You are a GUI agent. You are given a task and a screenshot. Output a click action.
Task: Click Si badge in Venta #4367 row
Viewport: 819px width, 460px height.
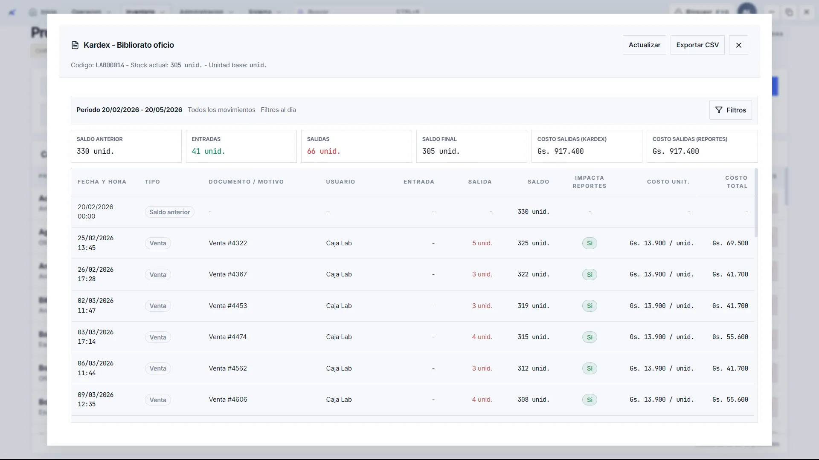pos(590,275)
